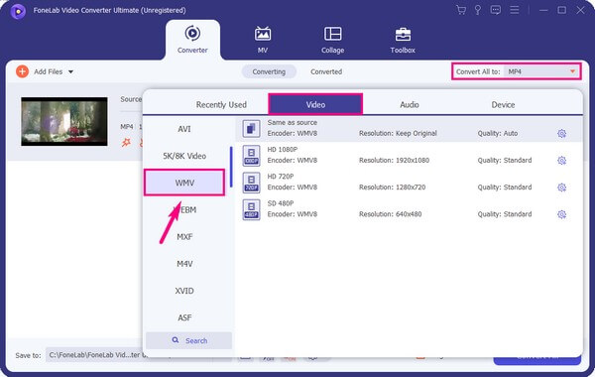
Task: Select the Same as source preset icon
Action: (251, 128)
